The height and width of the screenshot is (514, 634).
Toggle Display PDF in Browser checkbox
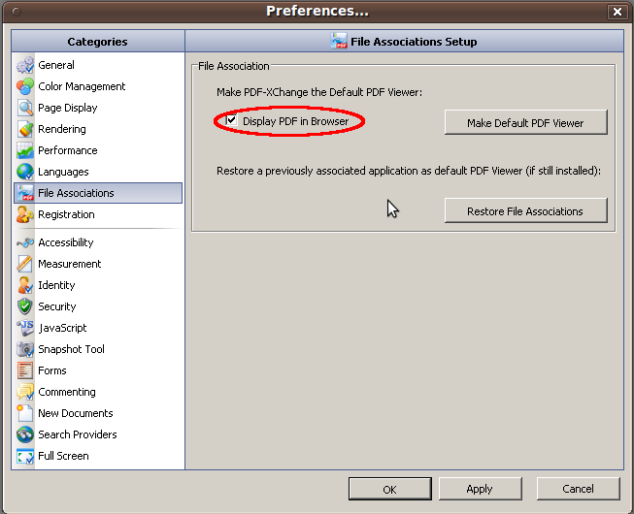[231, 120]
